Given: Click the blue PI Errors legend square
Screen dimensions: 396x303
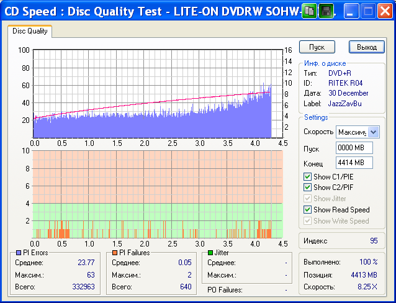Looking at the screenshot, I should [17, 253].
